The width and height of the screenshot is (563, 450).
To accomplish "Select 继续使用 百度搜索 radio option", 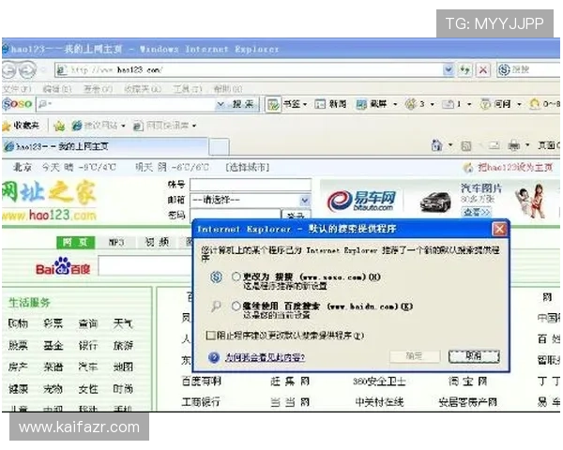I will (236, 307).
